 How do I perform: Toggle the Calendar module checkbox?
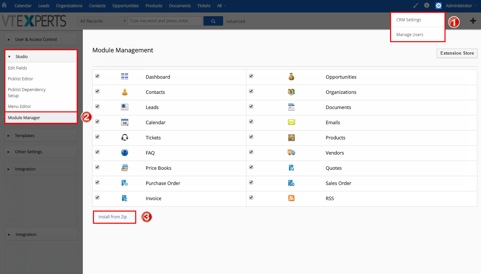point(97,121)
